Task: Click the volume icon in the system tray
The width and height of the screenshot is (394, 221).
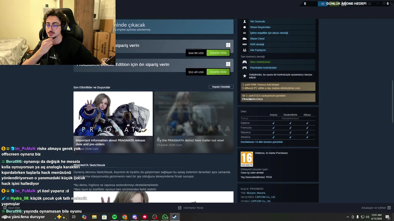Action: [367, 217]
